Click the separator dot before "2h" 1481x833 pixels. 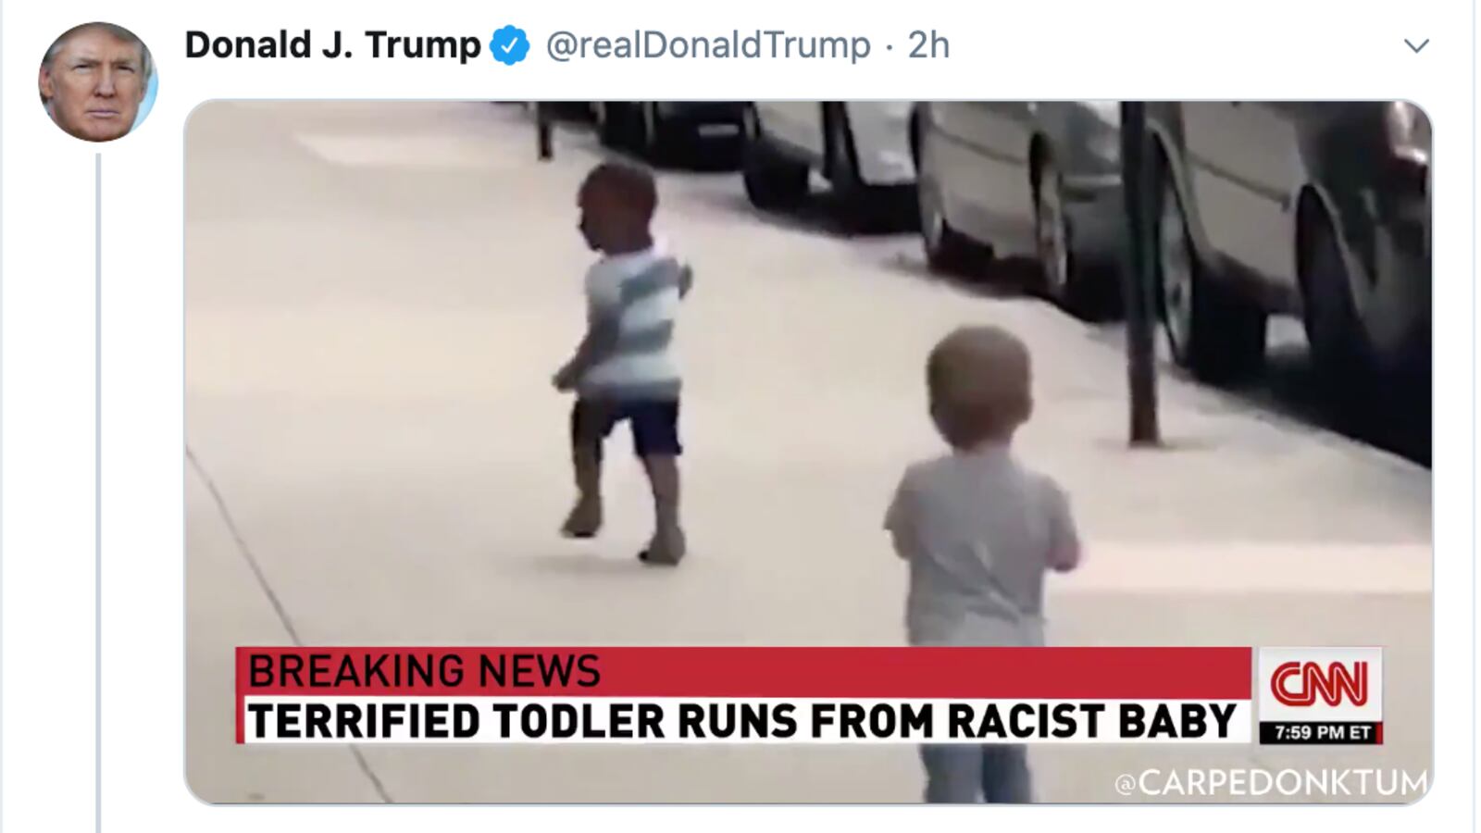pyautogui.click(x=890, y=46)
